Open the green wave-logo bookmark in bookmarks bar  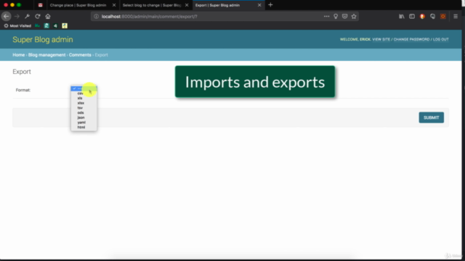point(37,26)
